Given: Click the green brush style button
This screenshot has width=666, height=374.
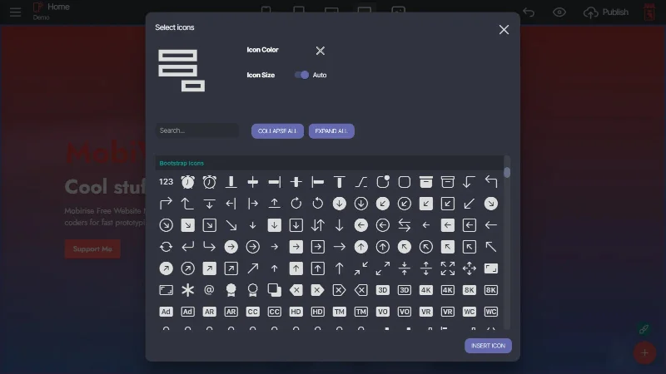Looking at the screenshot, I should [x=644, y=329].
